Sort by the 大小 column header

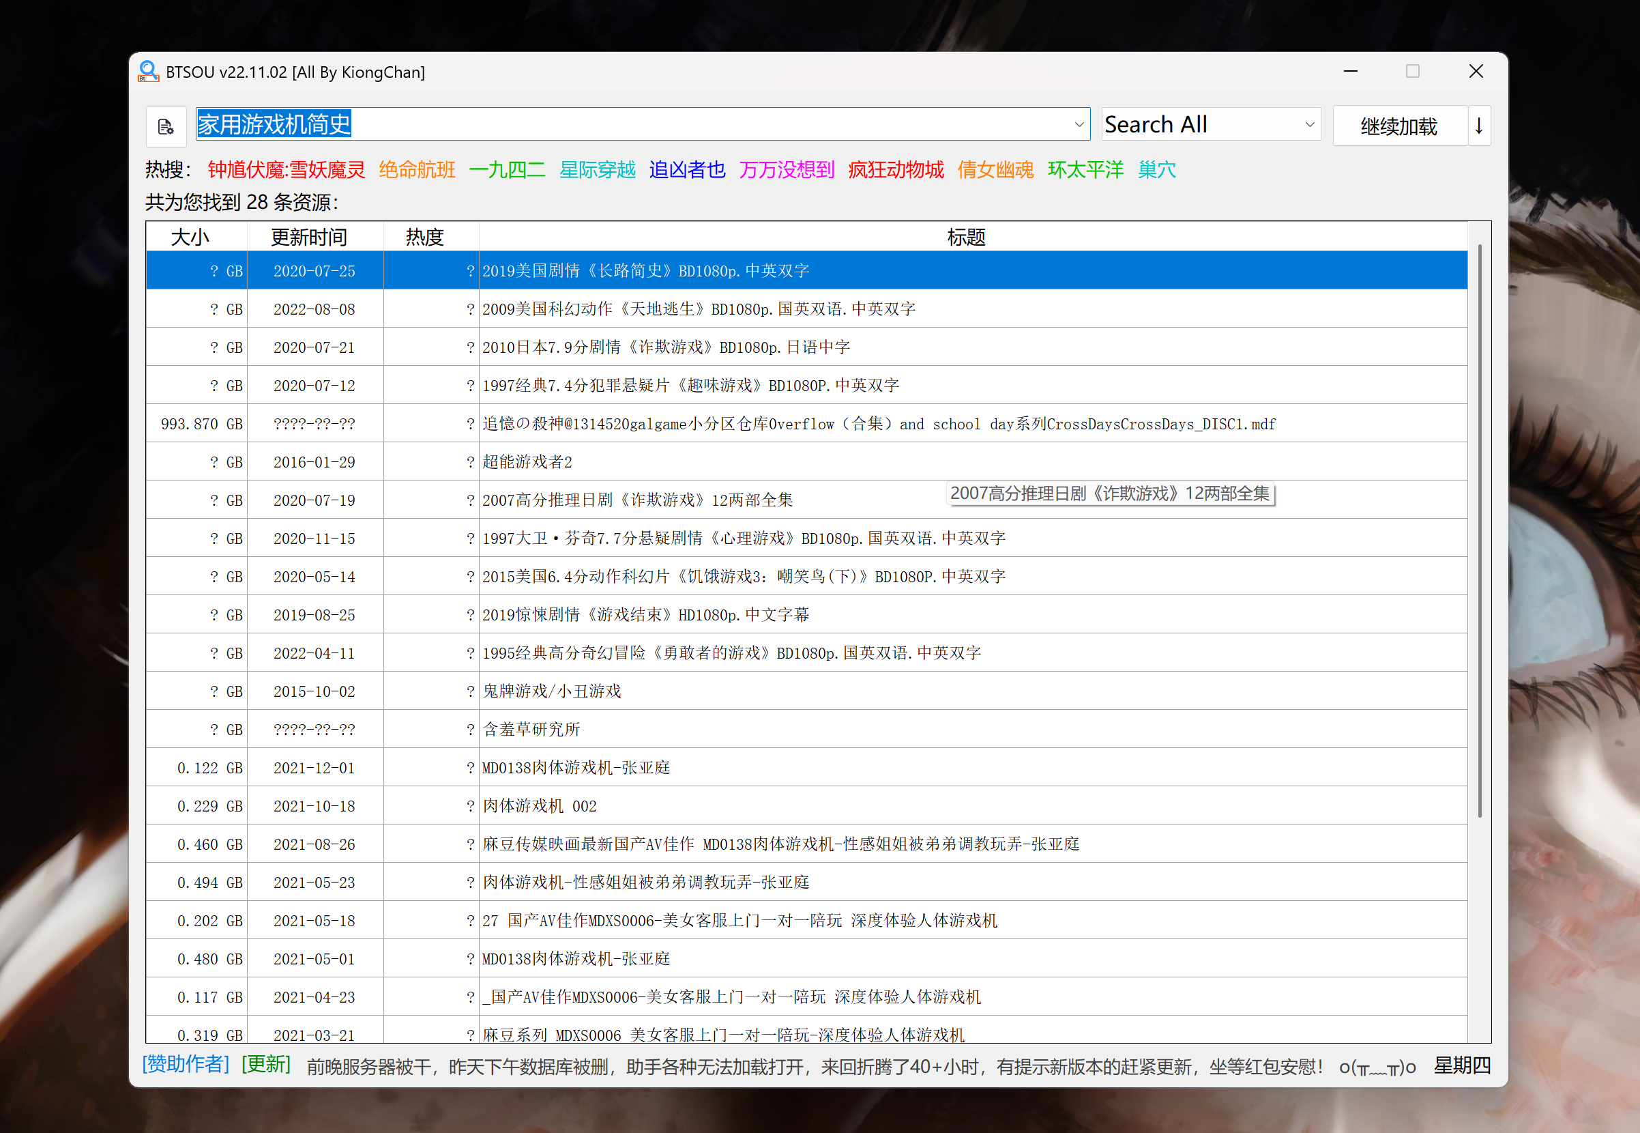click(x=196, y=237)
